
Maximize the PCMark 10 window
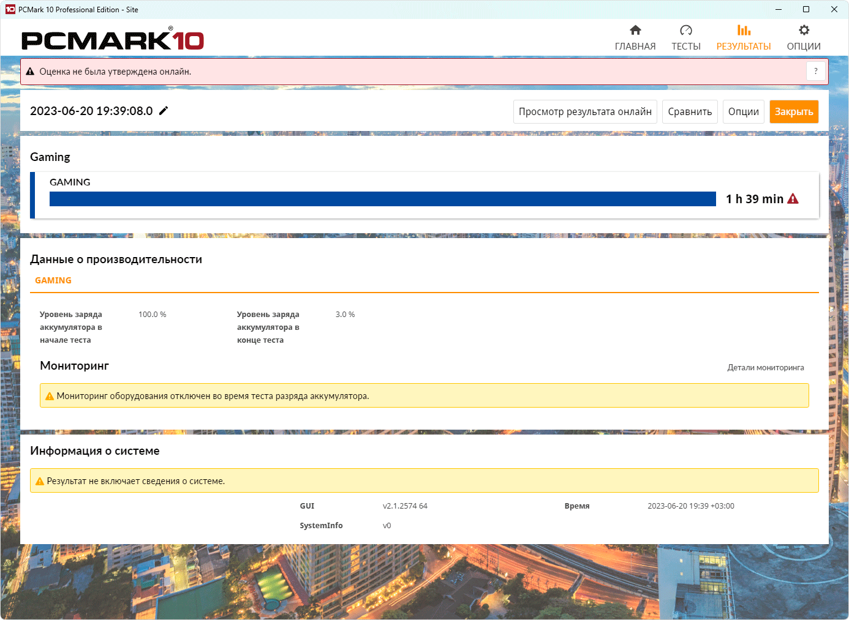(806, 9)
